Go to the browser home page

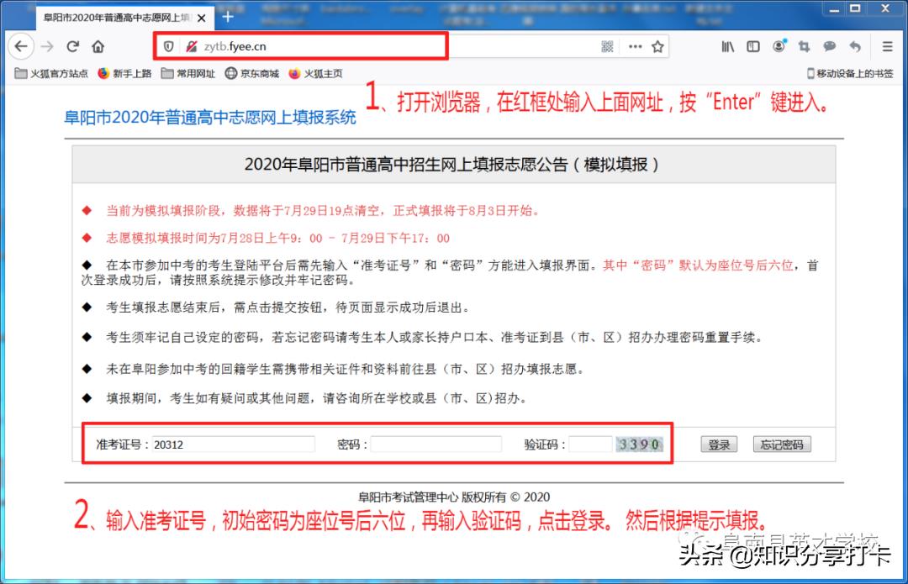click(98, 46)
